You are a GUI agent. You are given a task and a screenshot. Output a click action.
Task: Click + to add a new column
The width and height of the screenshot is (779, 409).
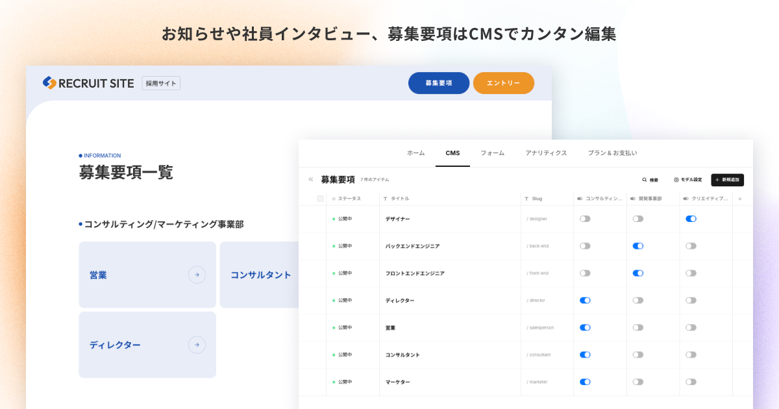pyautogui.click(x=740, y=198)
